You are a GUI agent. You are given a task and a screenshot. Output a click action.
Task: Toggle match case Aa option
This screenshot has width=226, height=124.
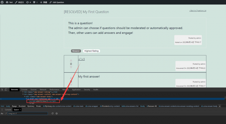click(2, 113)
